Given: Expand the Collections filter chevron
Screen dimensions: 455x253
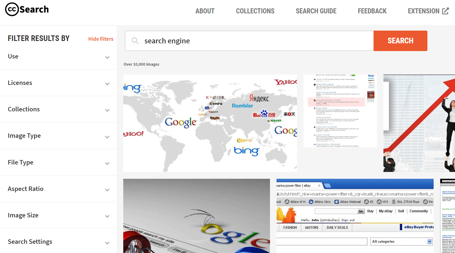Looking at the screenshot, I should tap(107, 110).
